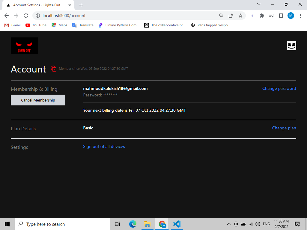307x230 pixels.
Task: Open Gmail from the bookmarks bar
Action: [x=12, y=25]
